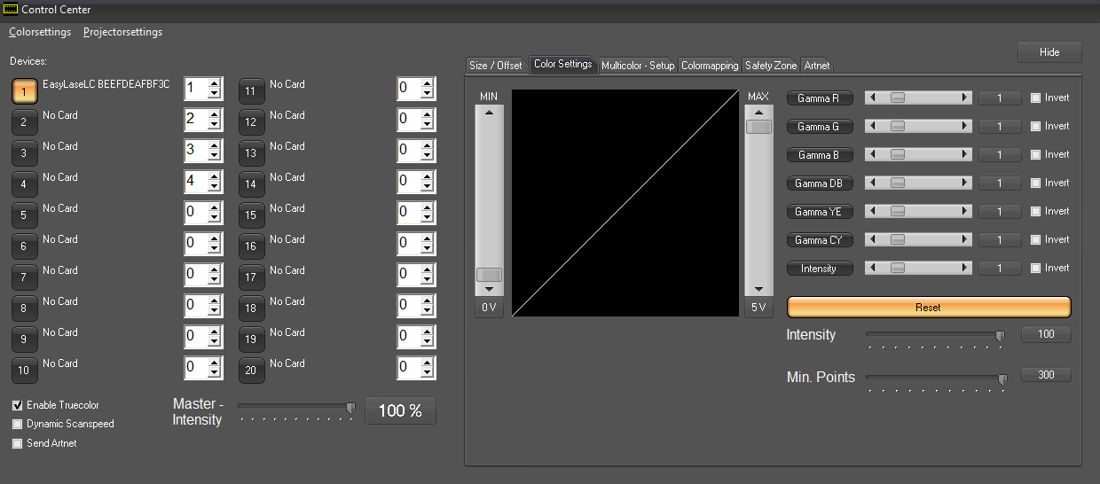Increase device 1 number with spinner up
Viewport: 1100px width, 484px height.
click(214, 83)
